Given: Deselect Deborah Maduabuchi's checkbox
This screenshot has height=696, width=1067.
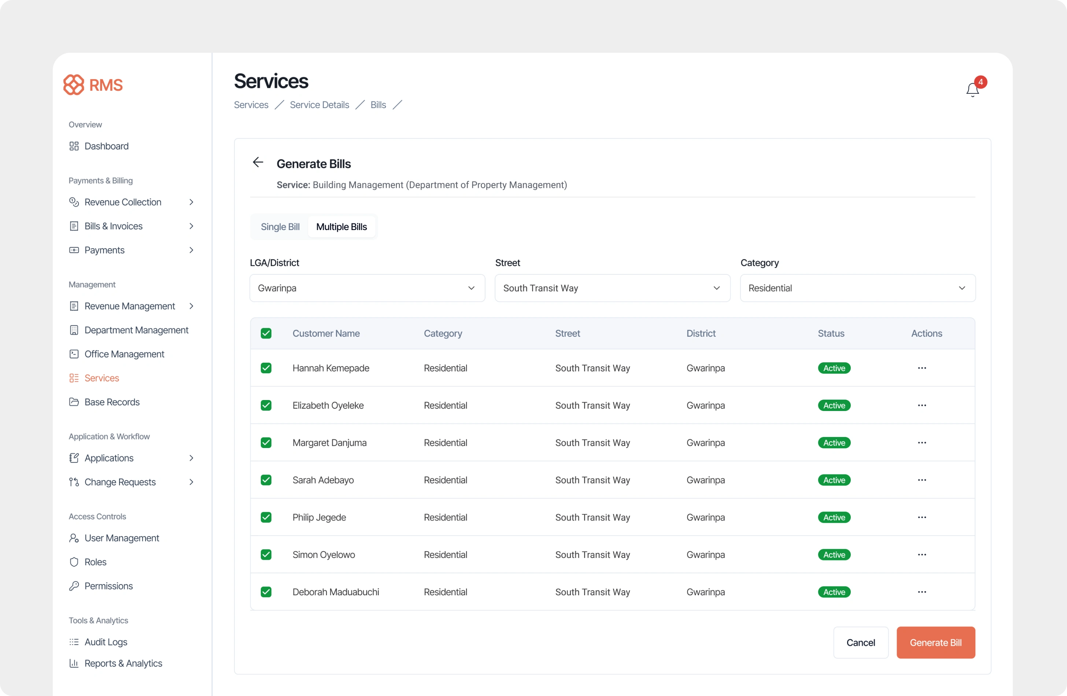Looking at the screenshot, I should pos(266,592).
